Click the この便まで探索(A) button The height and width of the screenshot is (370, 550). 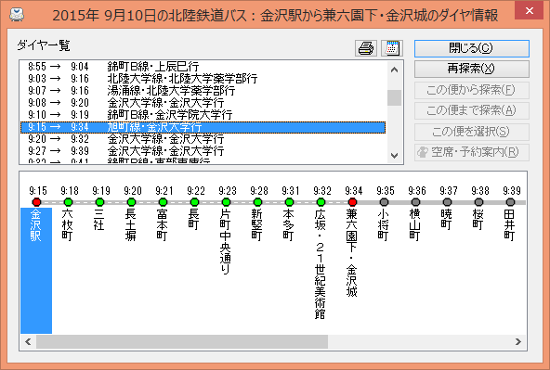[x=471, y=110]
